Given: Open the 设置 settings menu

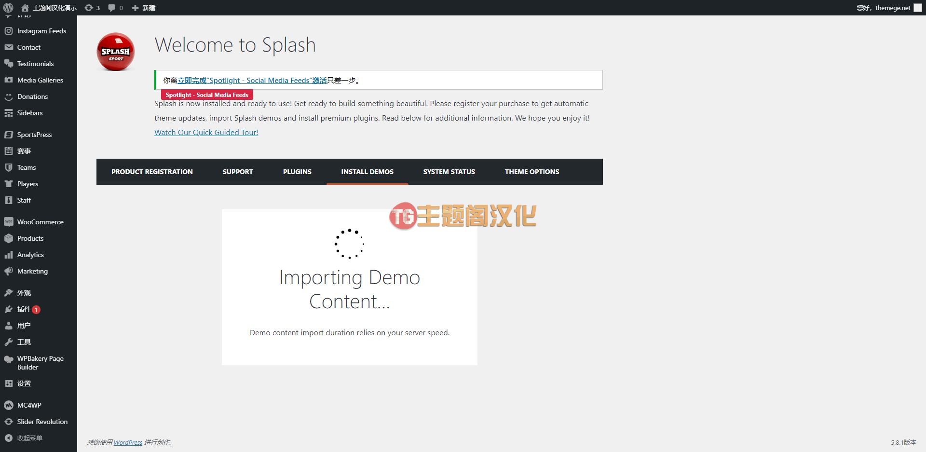Looking at the screenshot, I should [x=39, y=384].
